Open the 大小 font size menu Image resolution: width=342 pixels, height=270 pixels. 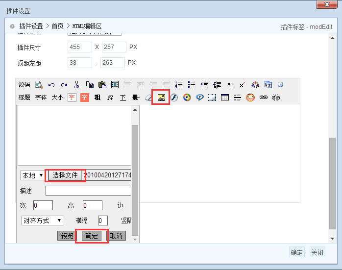click(57, 97)
